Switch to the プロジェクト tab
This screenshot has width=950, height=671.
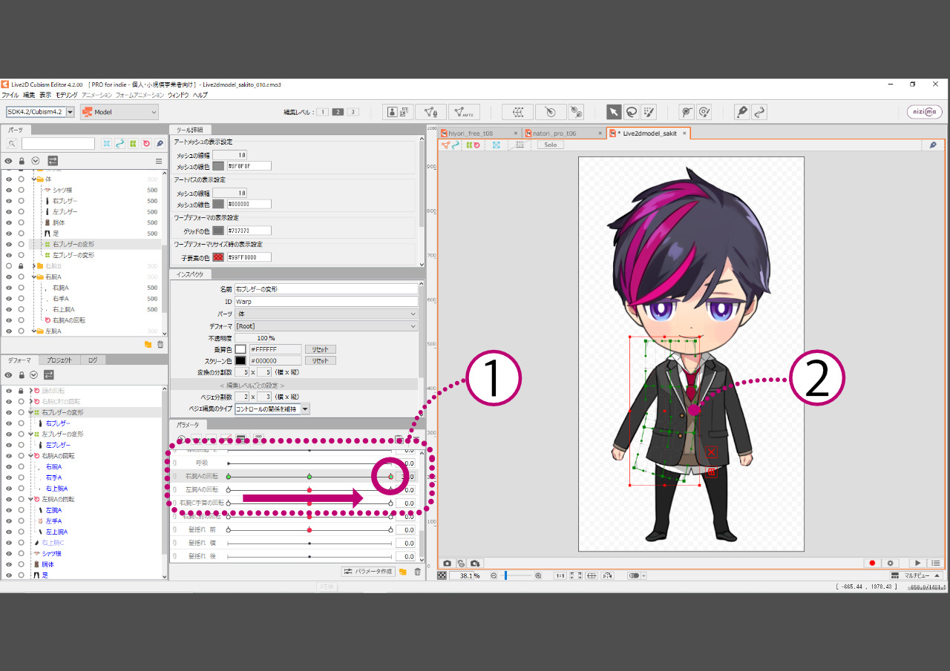59,360
